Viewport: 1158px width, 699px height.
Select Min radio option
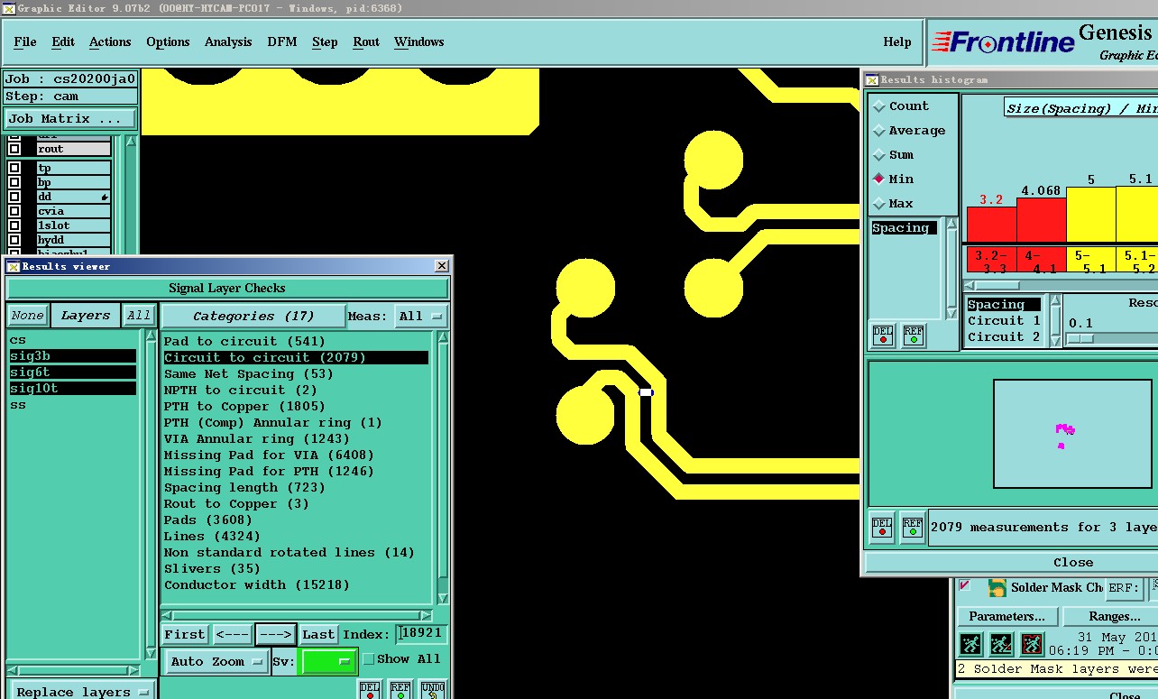[x=879, y=179]
